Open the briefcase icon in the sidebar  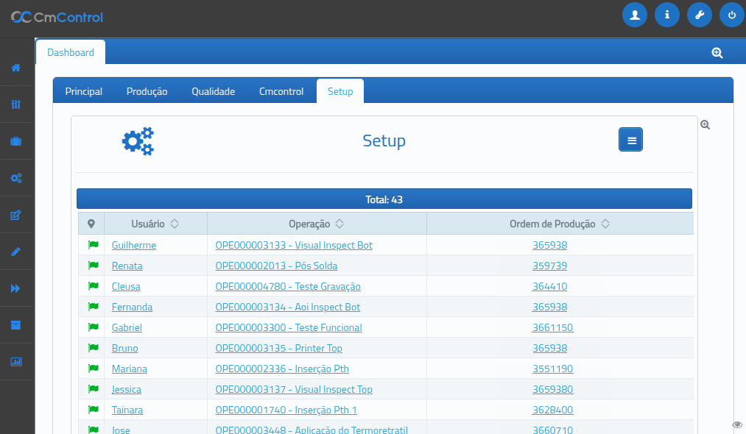click(x=16, y=141)
